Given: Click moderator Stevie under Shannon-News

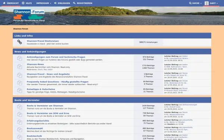Looking at the screenshot, I should coord(40,69).
